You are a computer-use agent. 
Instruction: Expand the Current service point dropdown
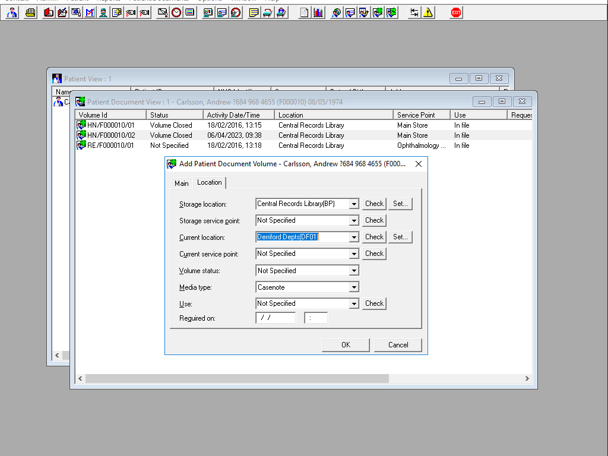354,254
